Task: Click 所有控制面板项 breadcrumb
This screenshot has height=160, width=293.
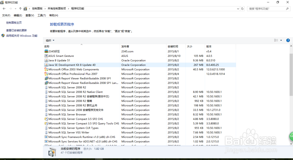Action: [57, 8]
